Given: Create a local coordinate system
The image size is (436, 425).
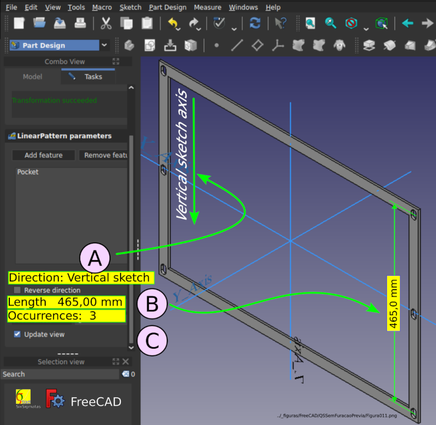Looking at the screenshot, I should (278, 45).
